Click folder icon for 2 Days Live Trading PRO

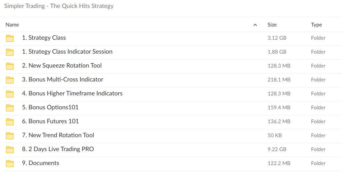click(10, 149)
